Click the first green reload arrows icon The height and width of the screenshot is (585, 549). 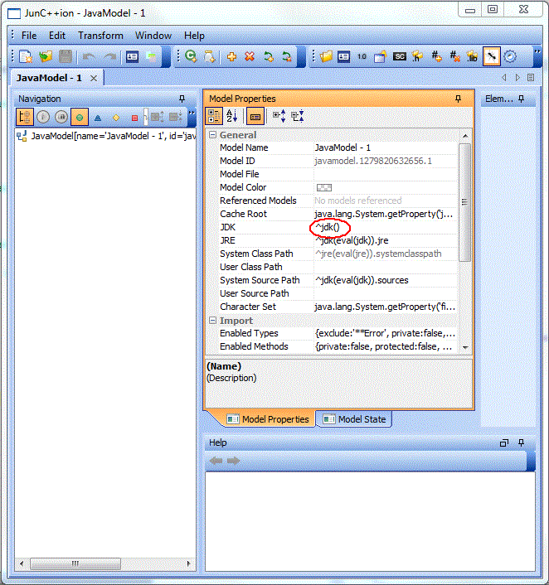click(x=269, y=56)
